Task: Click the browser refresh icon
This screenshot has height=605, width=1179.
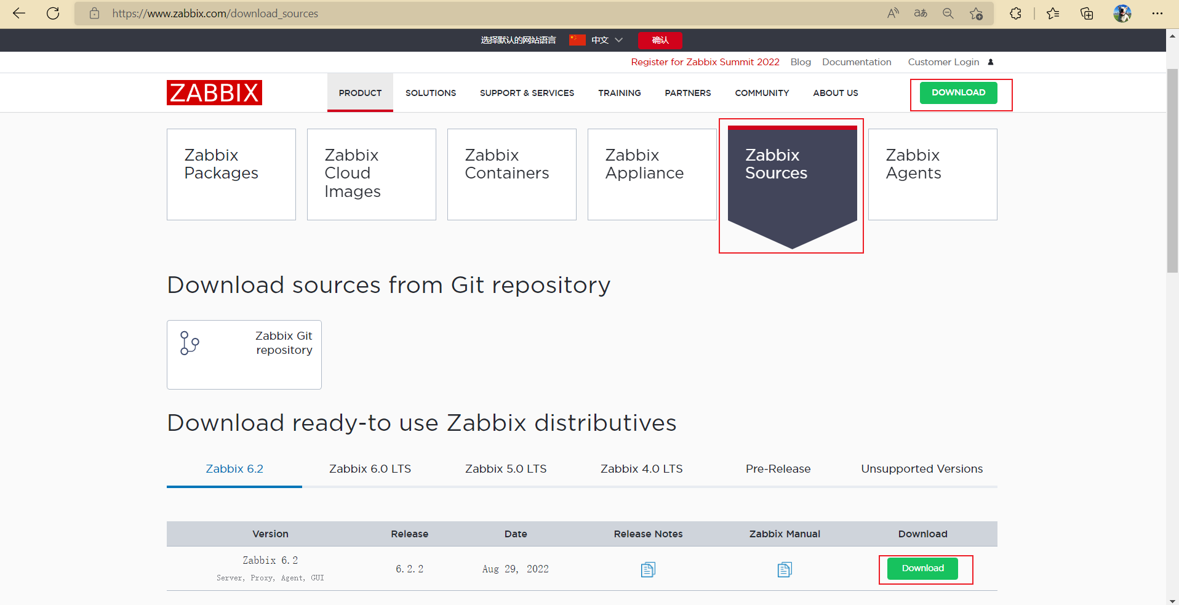Action: click(53, 13)
